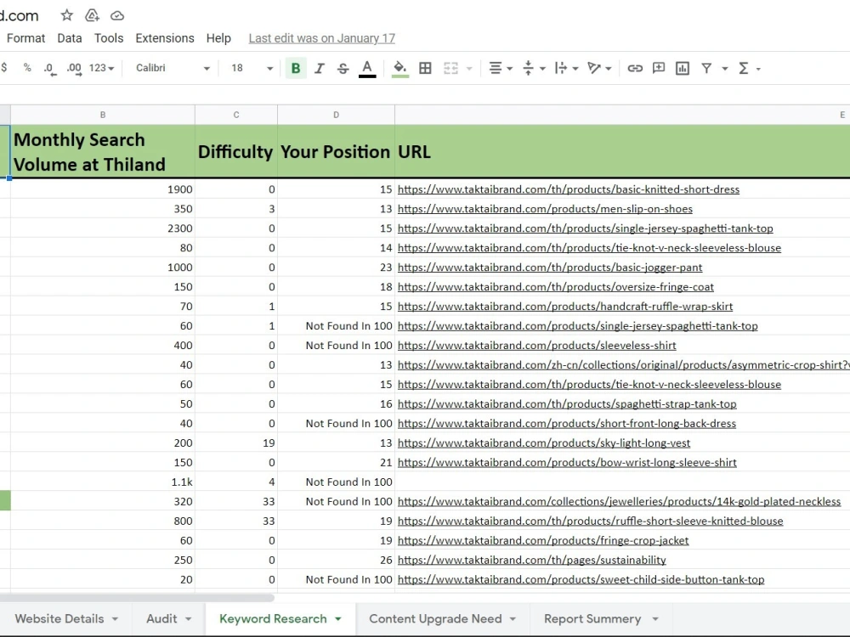Image resolution: width=850 pixels, height=637 pixels.
Task: Select the cell with value 1900
Action: (103, 189)
